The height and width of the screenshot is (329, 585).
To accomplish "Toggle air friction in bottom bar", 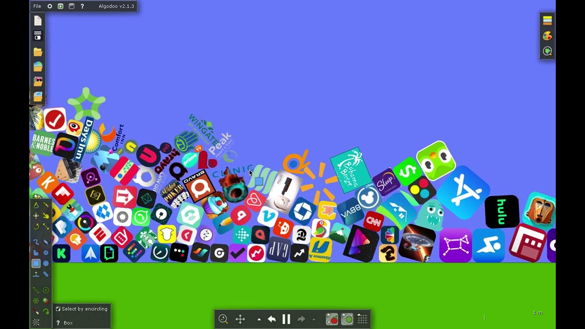I will click(347, 319).
